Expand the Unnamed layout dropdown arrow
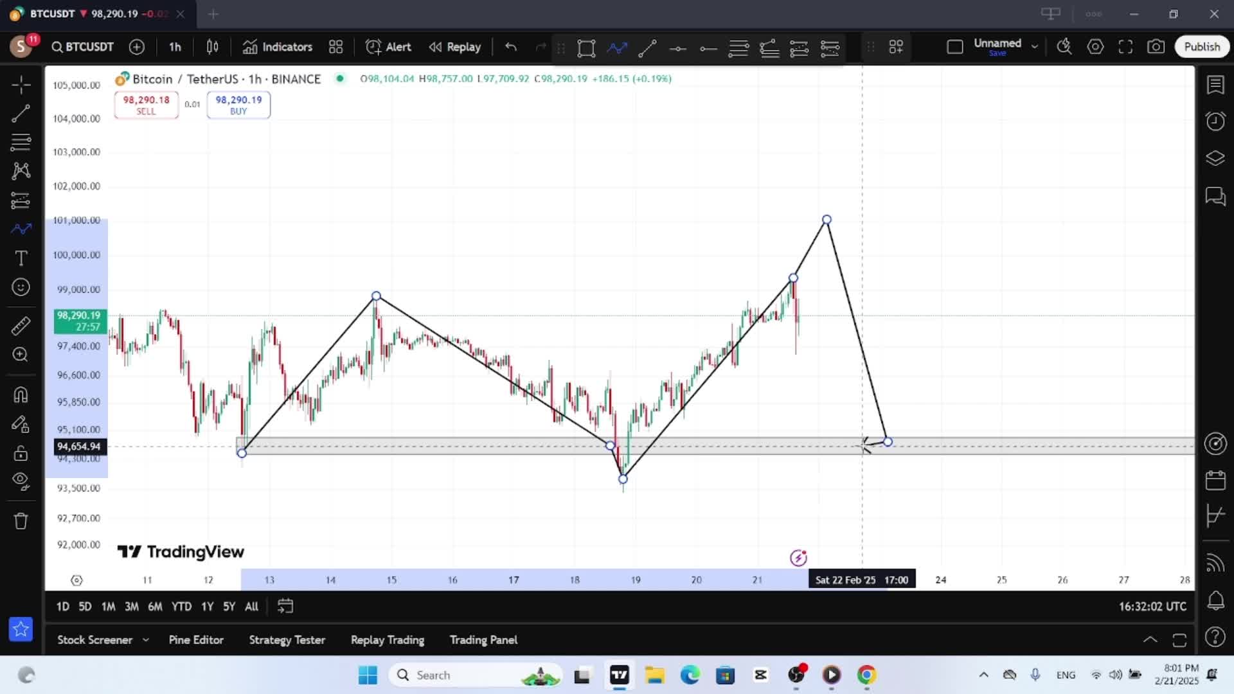Image resolution: width=1234 pixels, height=694 pixels. tap(1034, 47)
